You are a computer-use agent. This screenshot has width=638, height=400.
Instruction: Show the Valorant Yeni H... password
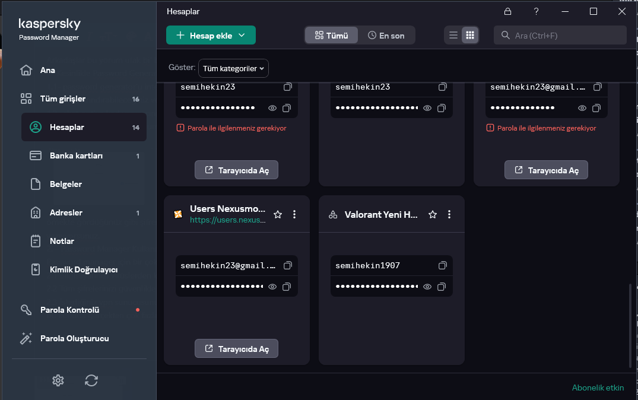(427, 287)
